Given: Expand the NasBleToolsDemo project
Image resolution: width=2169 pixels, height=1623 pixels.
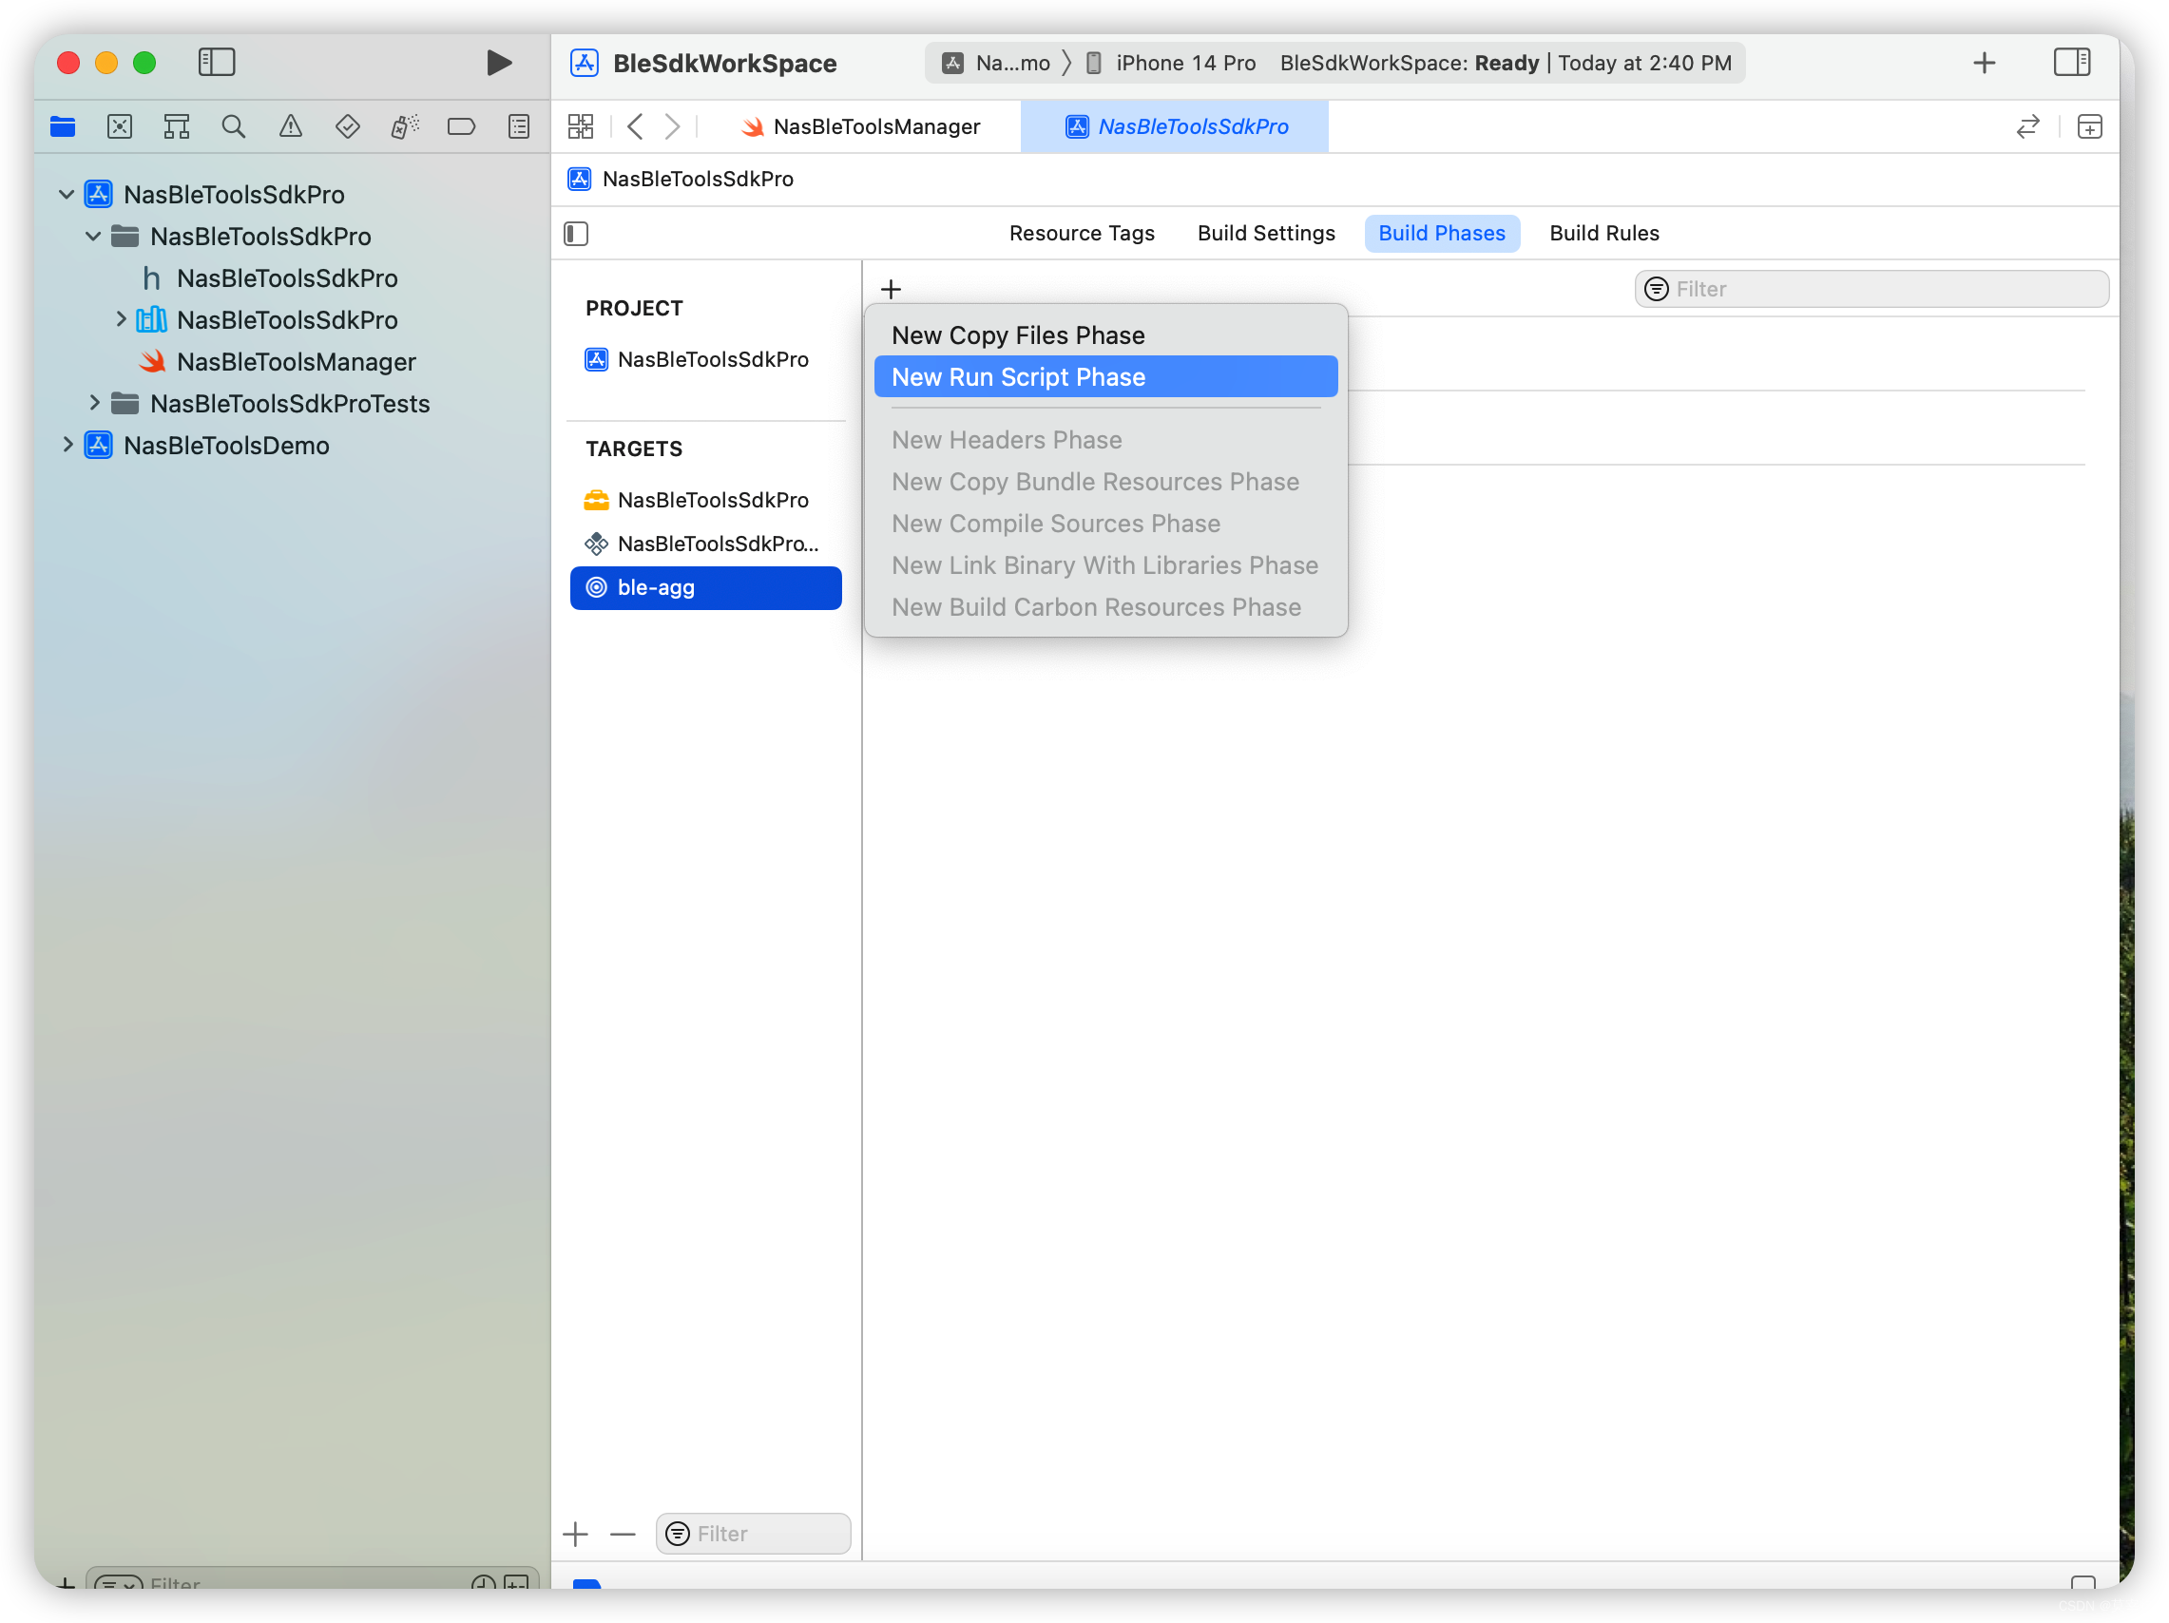Looking at the screenshot, I should [x=67, y=445].
